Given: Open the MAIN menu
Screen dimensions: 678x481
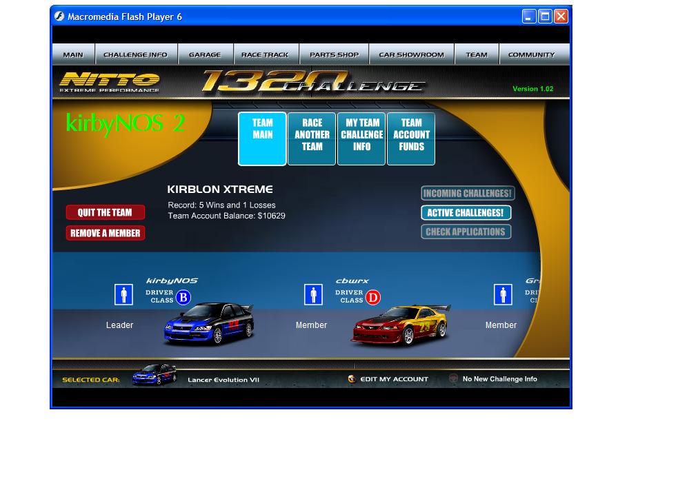Looking at the screenshot, I should pos(73,54).
